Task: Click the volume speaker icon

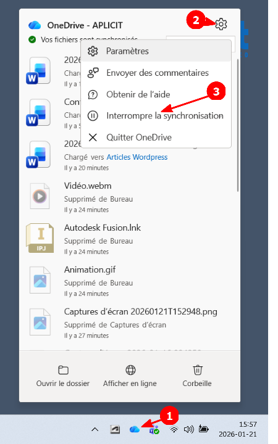Action: coord(188,430)
